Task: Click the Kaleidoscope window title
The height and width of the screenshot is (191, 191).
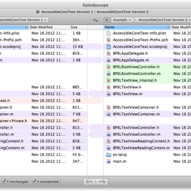Action: coord(95,5)
